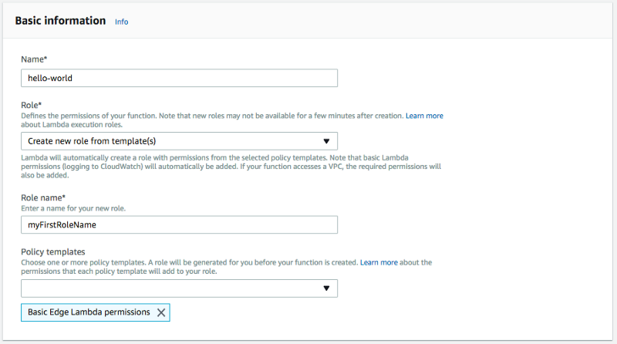Image resolution: width=617 pixels, height=344 pixels.
Task: Click into the myFirstRoleName input field
Action: 179,224
